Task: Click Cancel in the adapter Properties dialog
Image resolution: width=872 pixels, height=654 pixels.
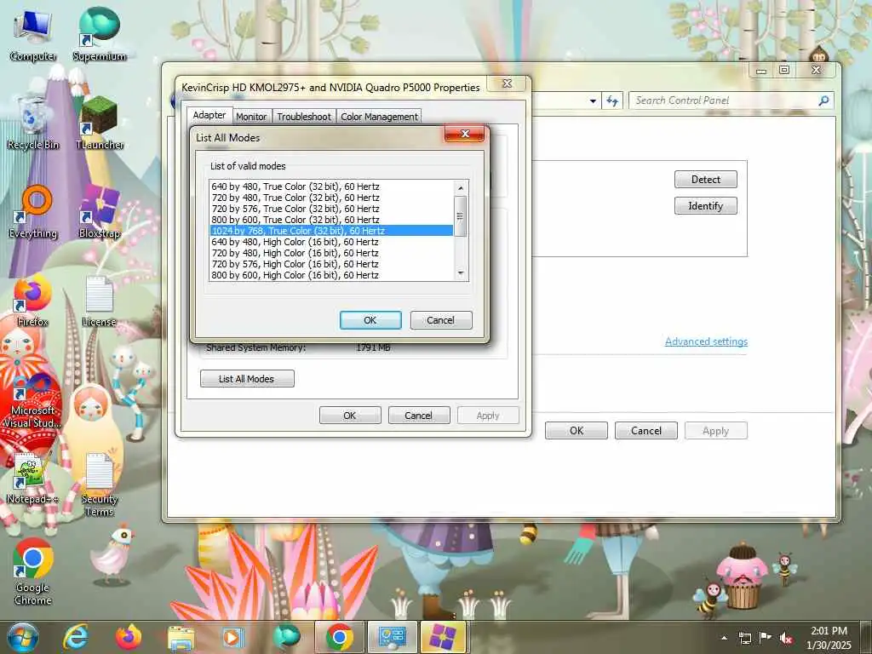Action: 419,416
